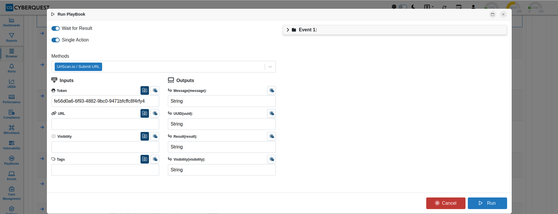Image resolution: width=558 pixels, height=214 pixels.
Task: Expand the Event 1 folder
Action: pyautogui.click(x=288, y=30)
